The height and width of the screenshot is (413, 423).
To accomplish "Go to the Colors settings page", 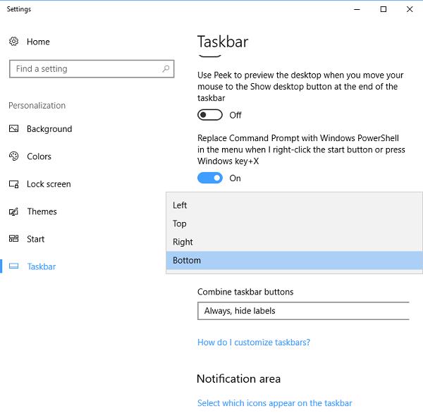I will point(39,156).
